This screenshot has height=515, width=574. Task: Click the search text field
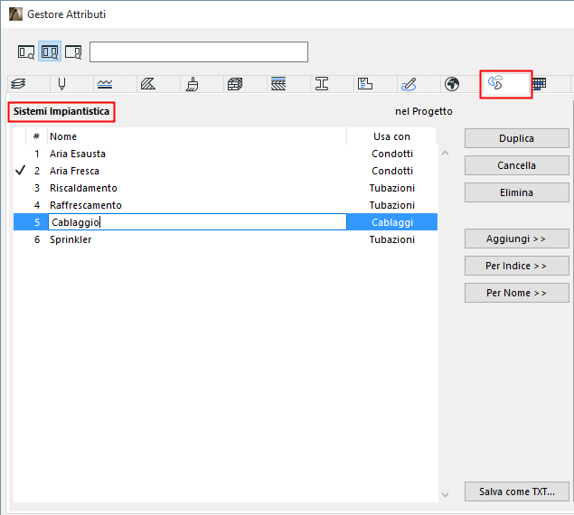[x=199, y=52]
